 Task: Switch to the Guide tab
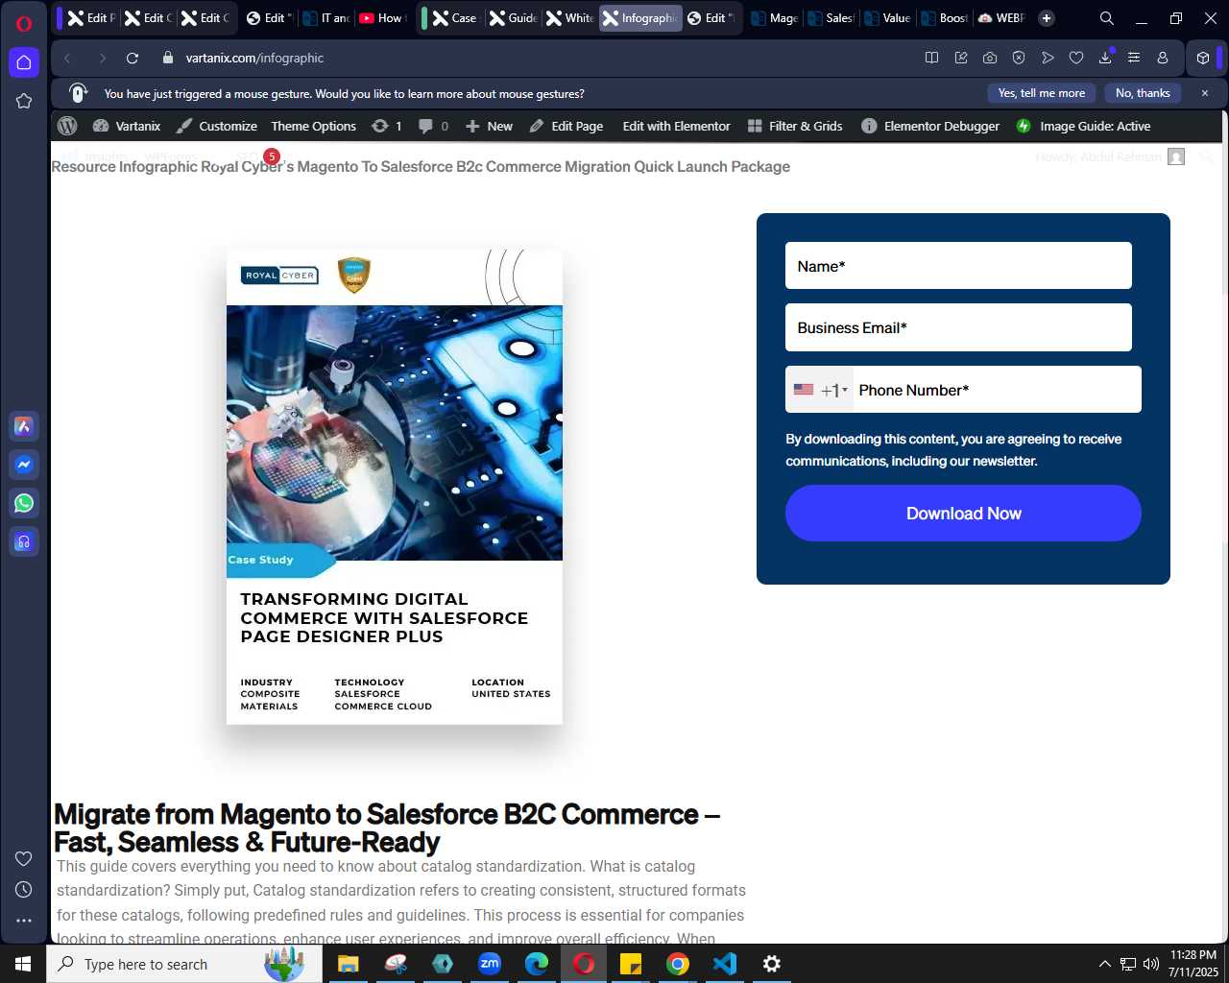pyautogui.click(x=513, y=18)
